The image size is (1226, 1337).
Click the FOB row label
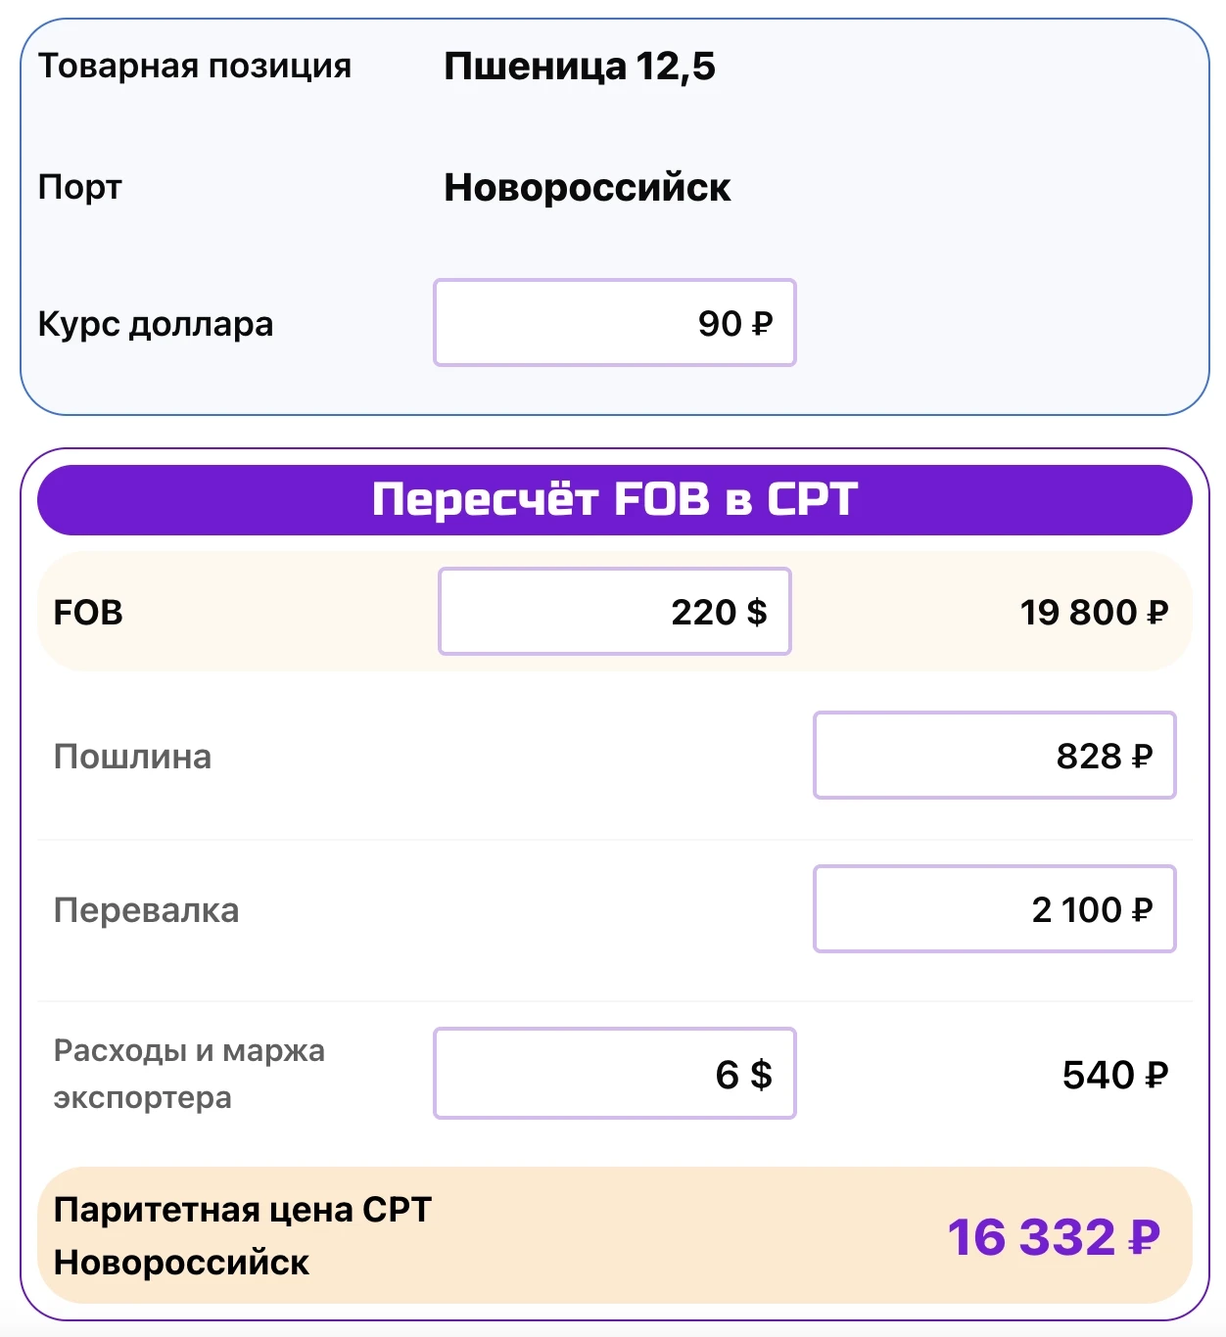tap(88, 613)
